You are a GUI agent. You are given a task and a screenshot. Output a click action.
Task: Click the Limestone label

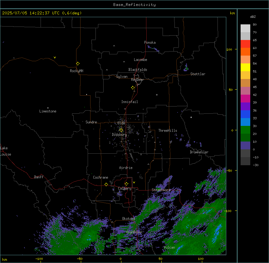[48, 111]
